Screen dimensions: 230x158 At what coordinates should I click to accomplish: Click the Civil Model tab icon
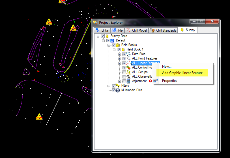click(x=128, y=30)
